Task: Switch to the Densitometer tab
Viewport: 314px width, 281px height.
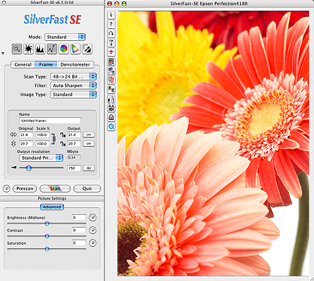Action: (75, 65)
